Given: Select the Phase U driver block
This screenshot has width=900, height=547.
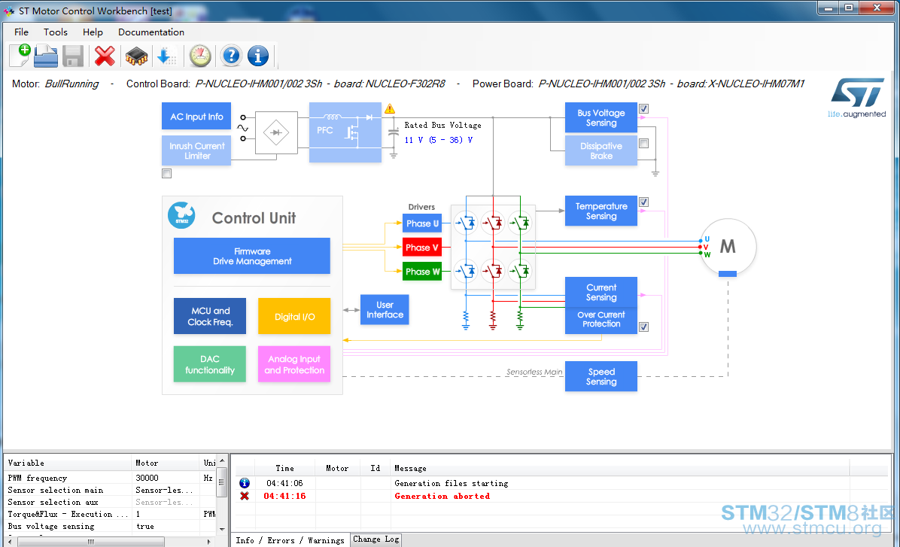Looking at the screenshot, I should (422, 223).
